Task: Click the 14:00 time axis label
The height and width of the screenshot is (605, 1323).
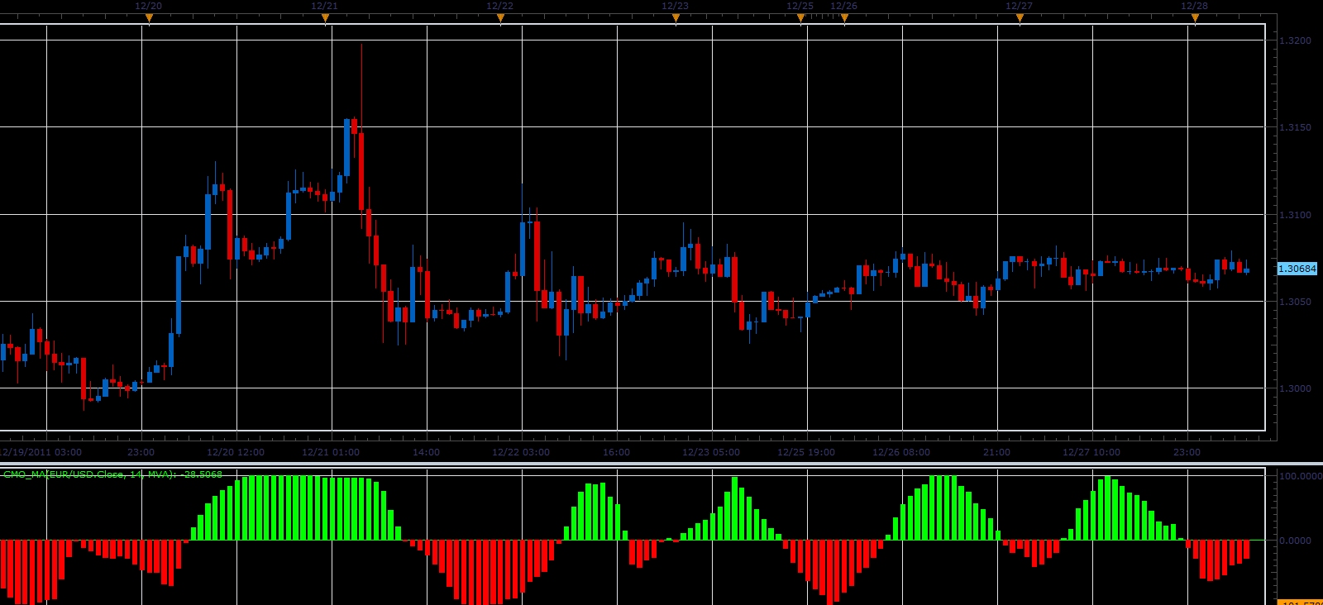Action: [x=427, y=452]
